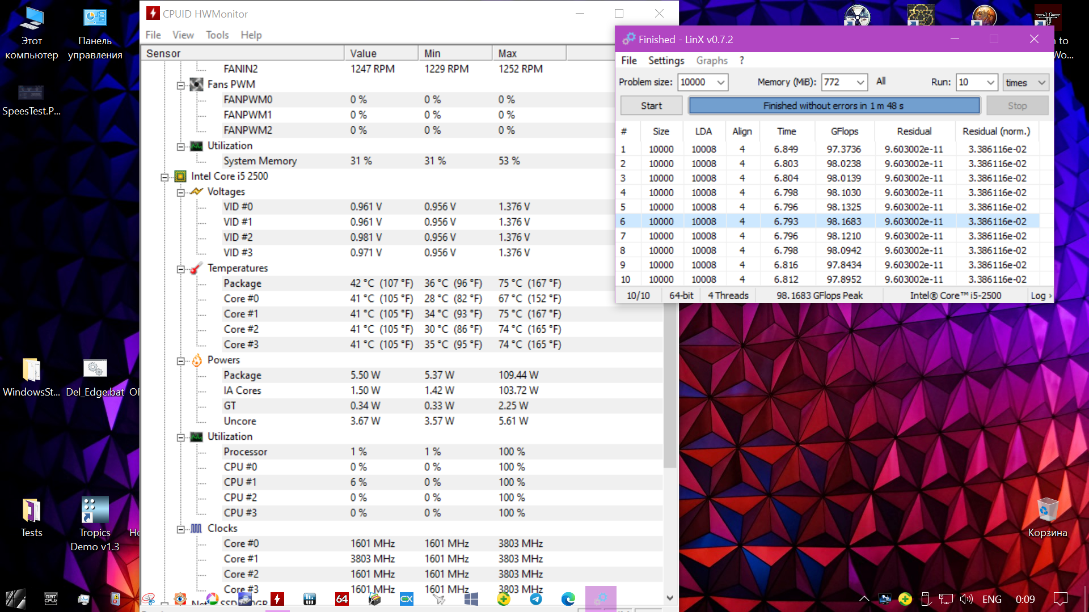Collapse the Powers tree section
This screenshot has width=1089, height=612.
pos(180,361)
